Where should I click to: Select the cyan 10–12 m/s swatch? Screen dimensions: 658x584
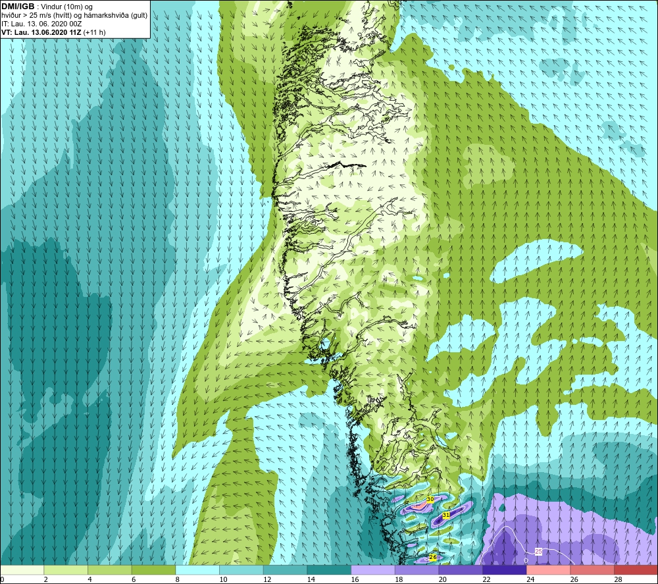241,570
